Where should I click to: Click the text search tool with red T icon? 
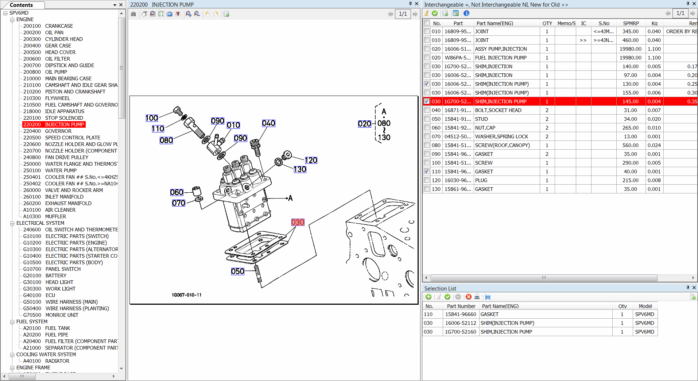point(178,14)
